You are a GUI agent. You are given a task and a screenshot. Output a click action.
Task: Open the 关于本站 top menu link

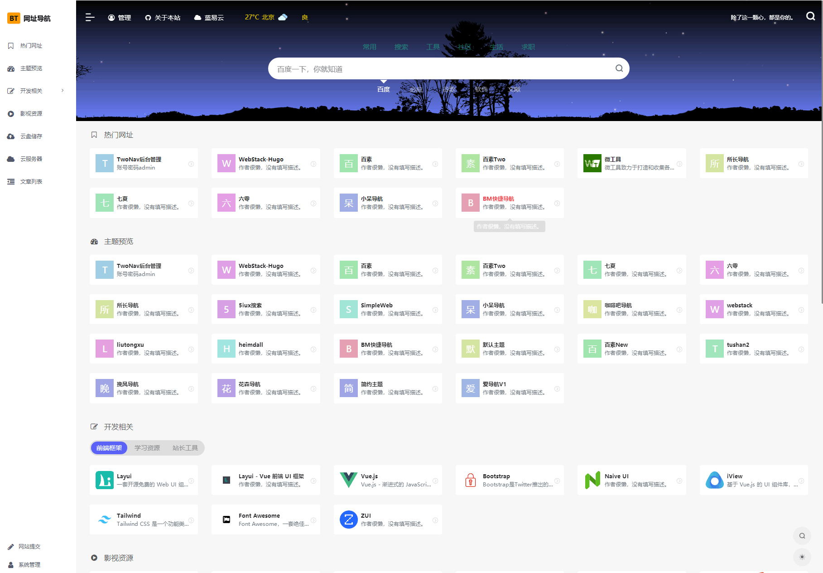(x=163, y=18)
